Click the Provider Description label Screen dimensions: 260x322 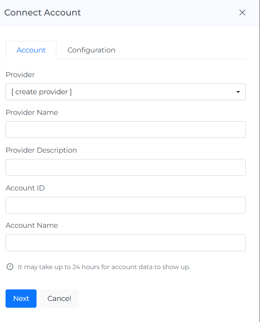(x=41, y=150)
